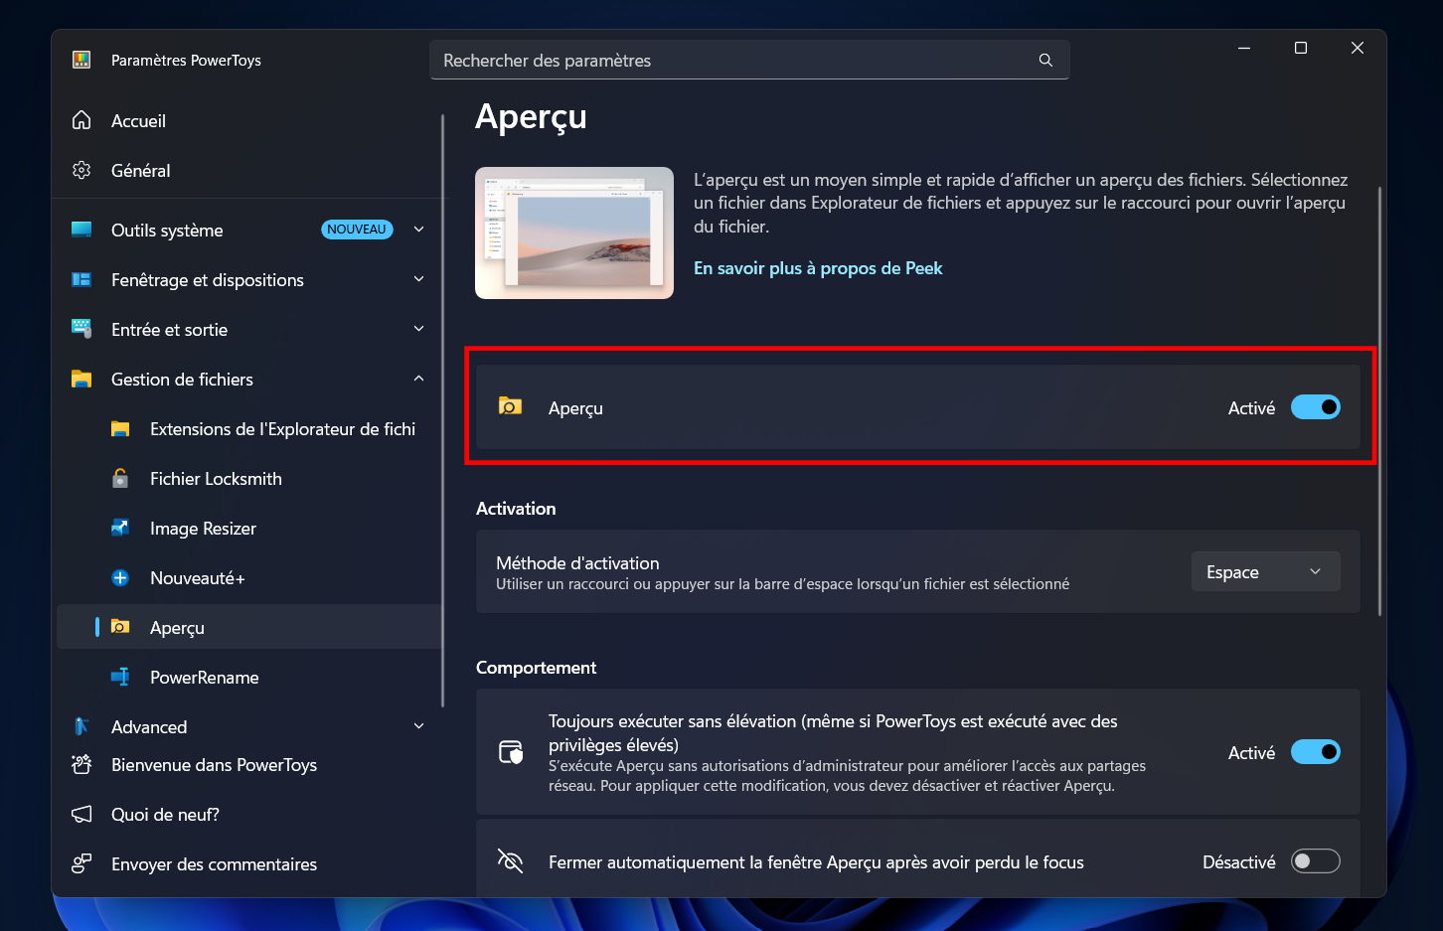Select the Fichier Locksmith padlock icon
The height and width of the screenshot is (931, 1443).
[x=120, y=478]
